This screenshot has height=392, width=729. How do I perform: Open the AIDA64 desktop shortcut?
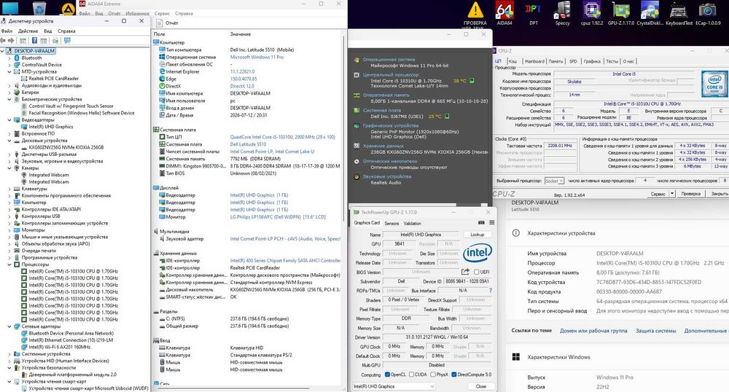504,13
